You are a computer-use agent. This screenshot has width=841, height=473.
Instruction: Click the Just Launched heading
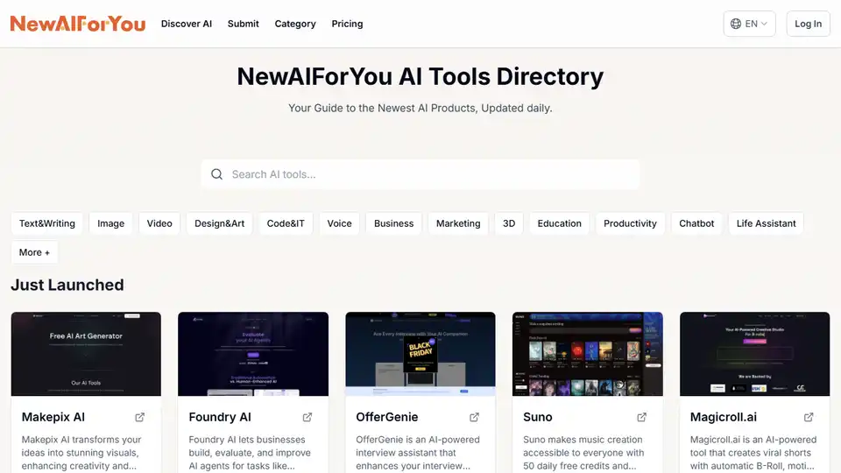click(x=67, y=285)
